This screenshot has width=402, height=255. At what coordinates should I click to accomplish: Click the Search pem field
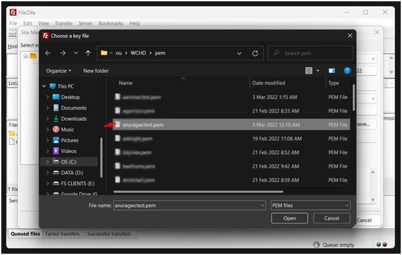(x=310, y=53)
